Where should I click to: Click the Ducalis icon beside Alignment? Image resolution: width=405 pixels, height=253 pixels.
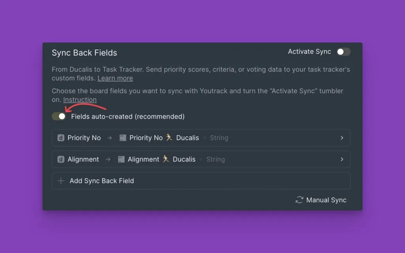tap(61, 159)
